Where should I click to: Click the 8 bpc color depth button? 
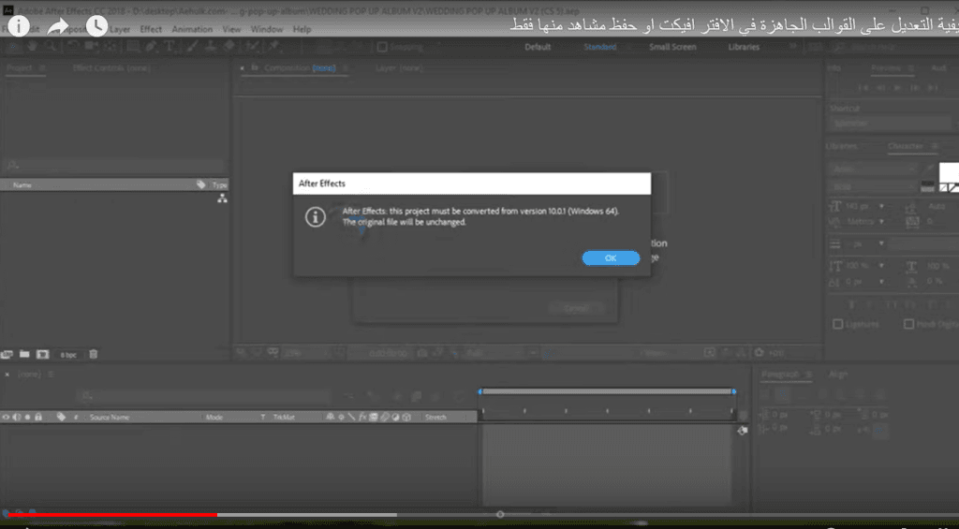[68, 355]
